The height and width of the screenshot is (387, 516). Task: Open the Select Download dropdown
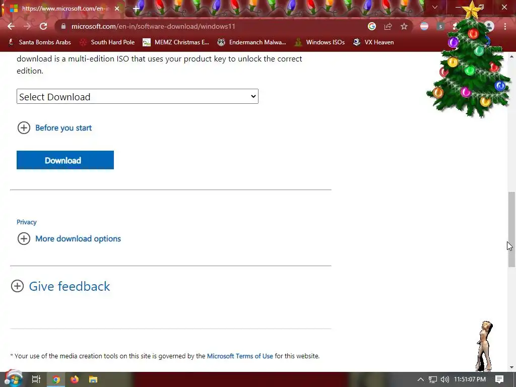point(138,96)
